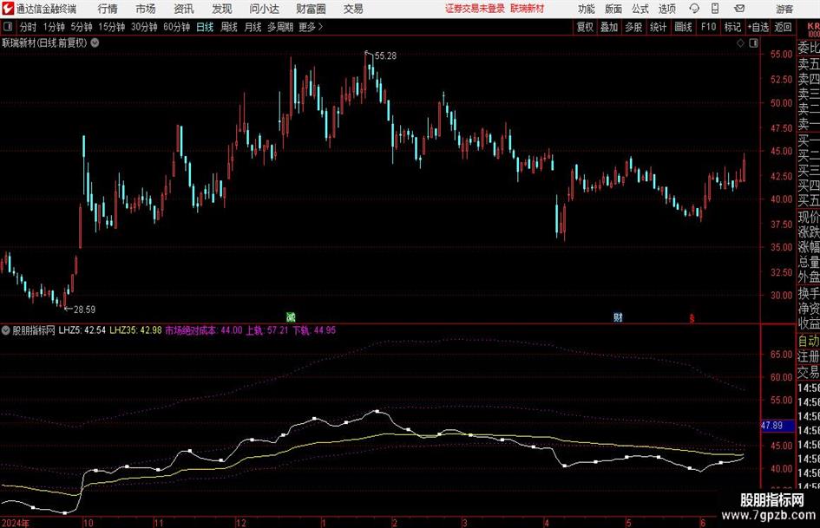Expand the 股朋指标网 indicator dropdown arrow
Screen dimensions: 820x528
(x=6, y=330)
